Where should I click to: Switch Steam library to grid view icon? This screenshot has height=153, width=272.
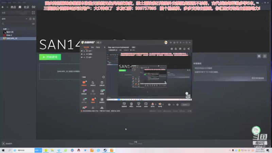pyautogui.click(x=33, y=13)
